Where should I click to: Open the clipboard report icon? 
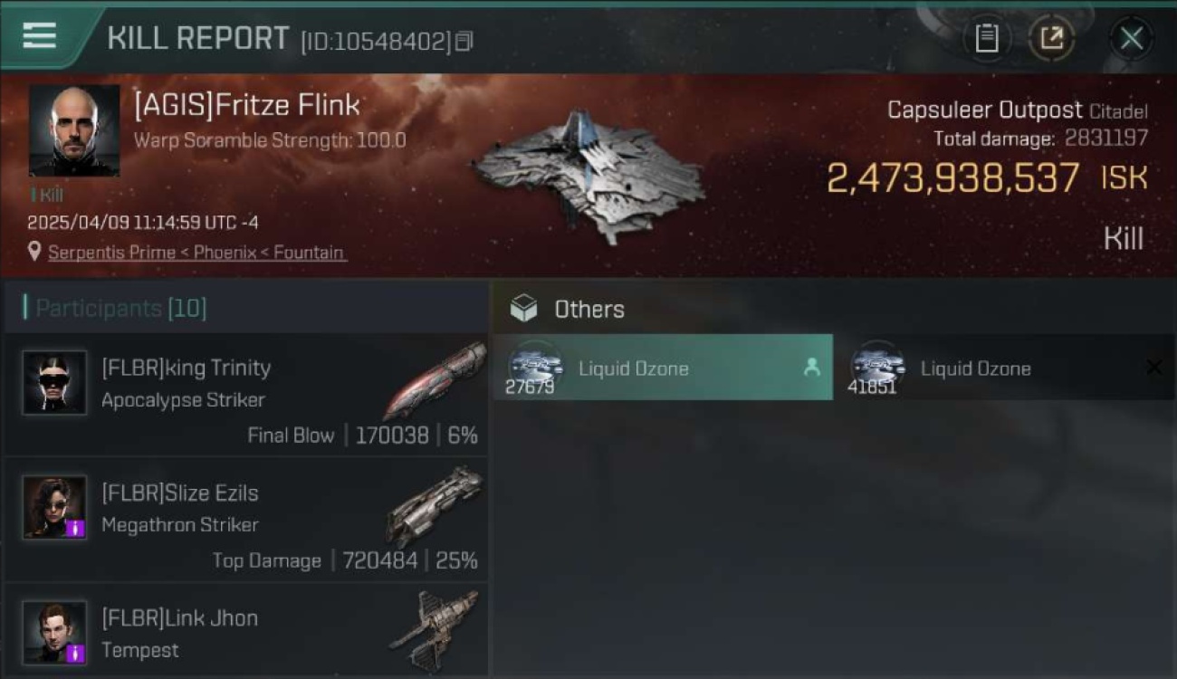tap(986, 38)
